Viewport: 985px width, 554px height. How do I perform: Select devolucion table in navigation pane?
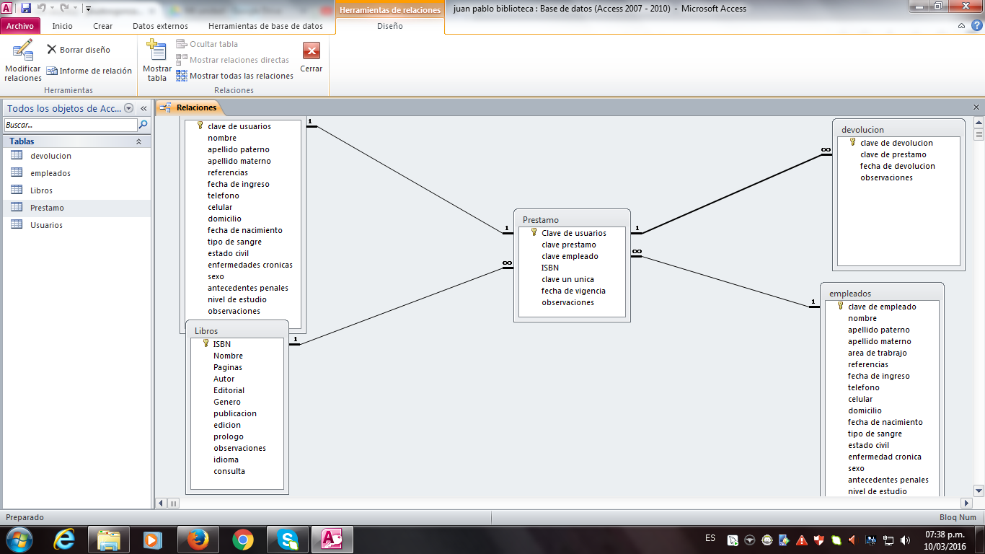(x=77, y=156)
